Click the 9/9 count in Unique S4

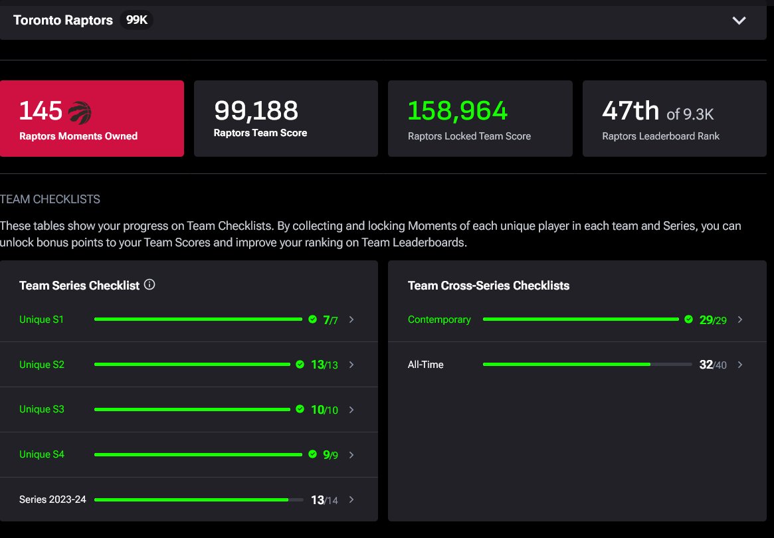330,454
